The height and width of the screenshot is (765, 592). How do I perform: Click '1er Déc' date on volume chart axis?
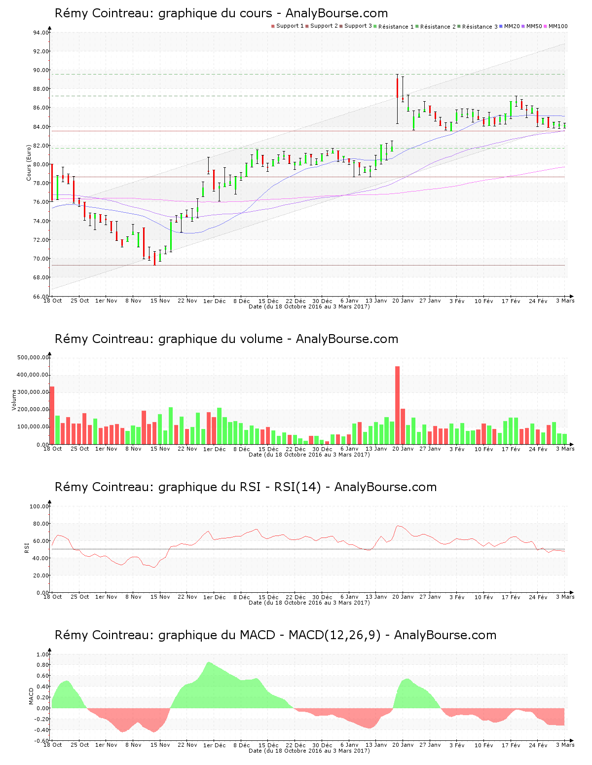click(x=214, y=449)
